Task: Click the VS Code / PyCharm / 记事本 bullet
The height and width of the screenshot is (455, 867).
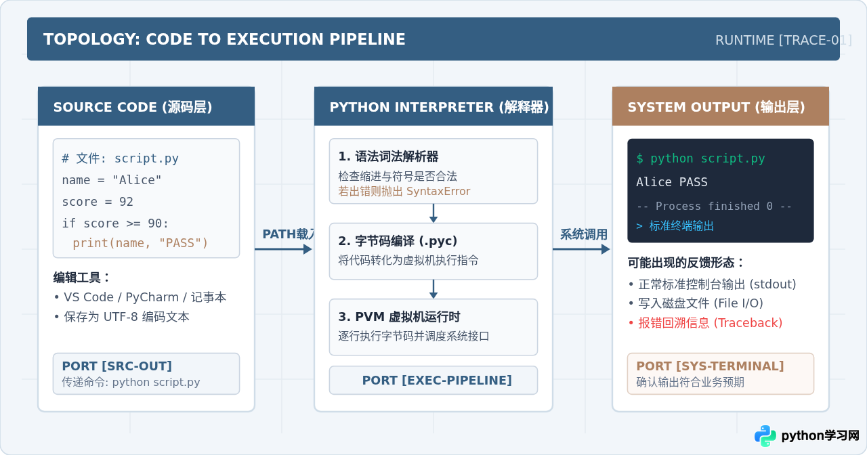Action: (140, 297)
